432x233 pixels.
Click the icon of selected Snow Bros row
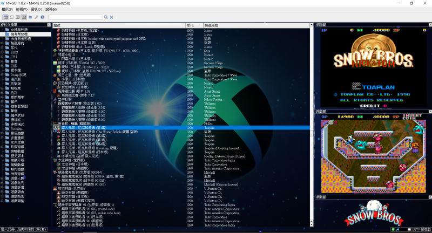[x=57, y=128]
